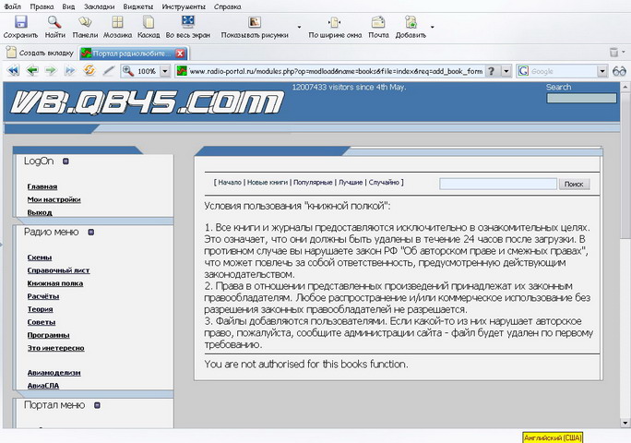
Task: Click the Поиск search button
Action: [573, 185]
